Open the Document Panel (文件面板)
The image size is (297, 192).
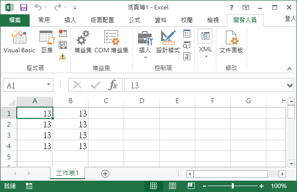point(231,42)
